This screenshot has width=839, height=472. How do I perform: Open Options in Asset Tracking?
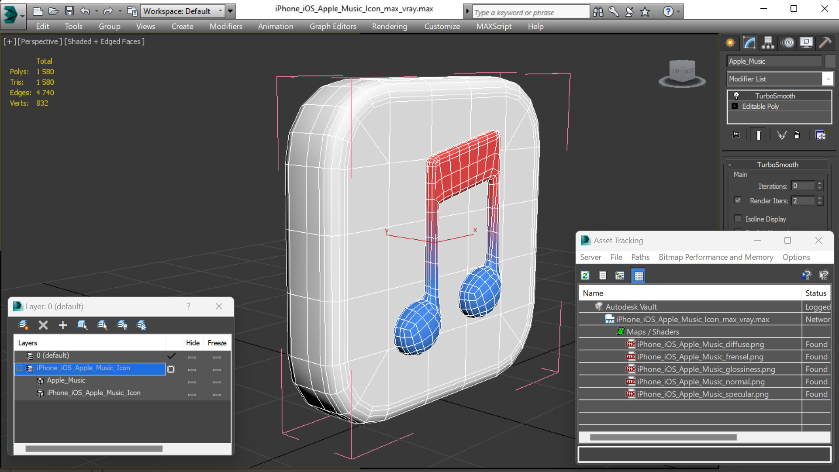[796, 257]
